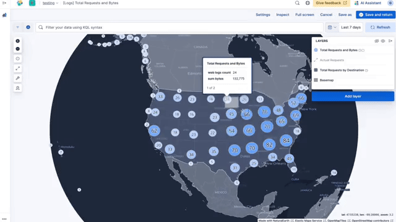Viewport: 396px width, 222px height.
Task: Switch to Full screen mode
Action: click(304, 15)
